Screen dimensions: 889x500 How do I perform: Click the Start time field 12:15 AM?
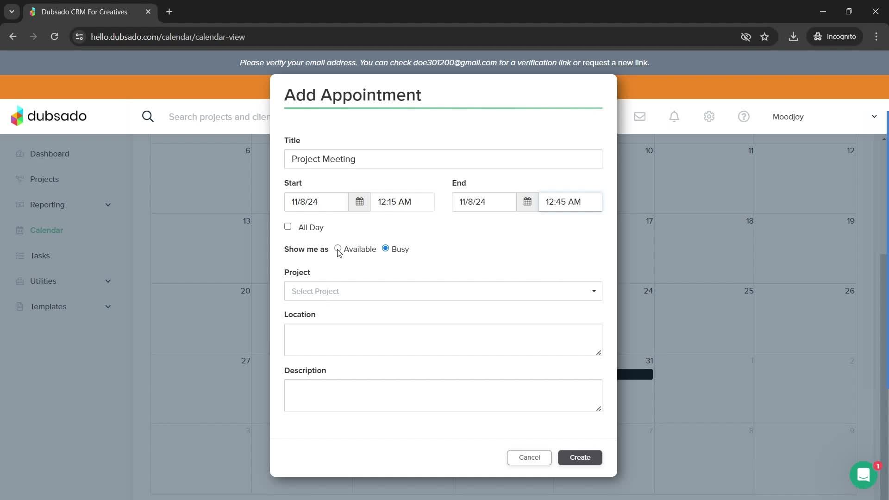point(402,202)
